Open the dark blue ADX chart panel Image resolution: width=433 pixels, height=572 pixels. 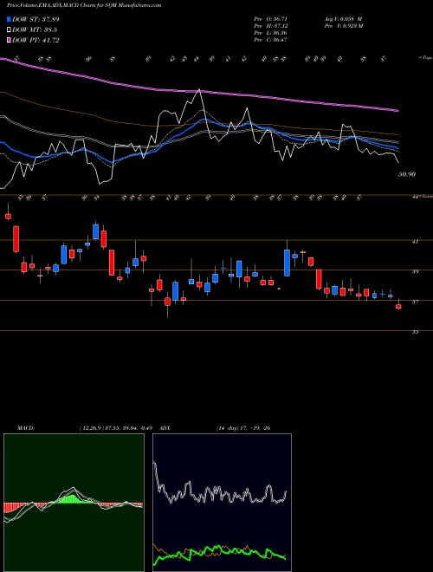[x=222, y=503]
